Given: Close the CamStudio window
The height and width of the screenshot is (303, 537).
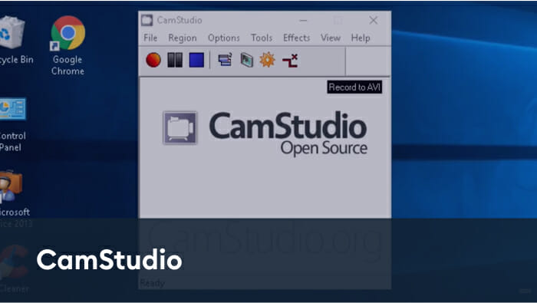Looking at the screenshot, I should coord(374,21).
